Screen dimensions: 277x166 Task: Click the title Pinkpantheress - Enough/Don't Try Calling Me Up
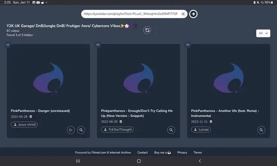(x=137, y=113)
